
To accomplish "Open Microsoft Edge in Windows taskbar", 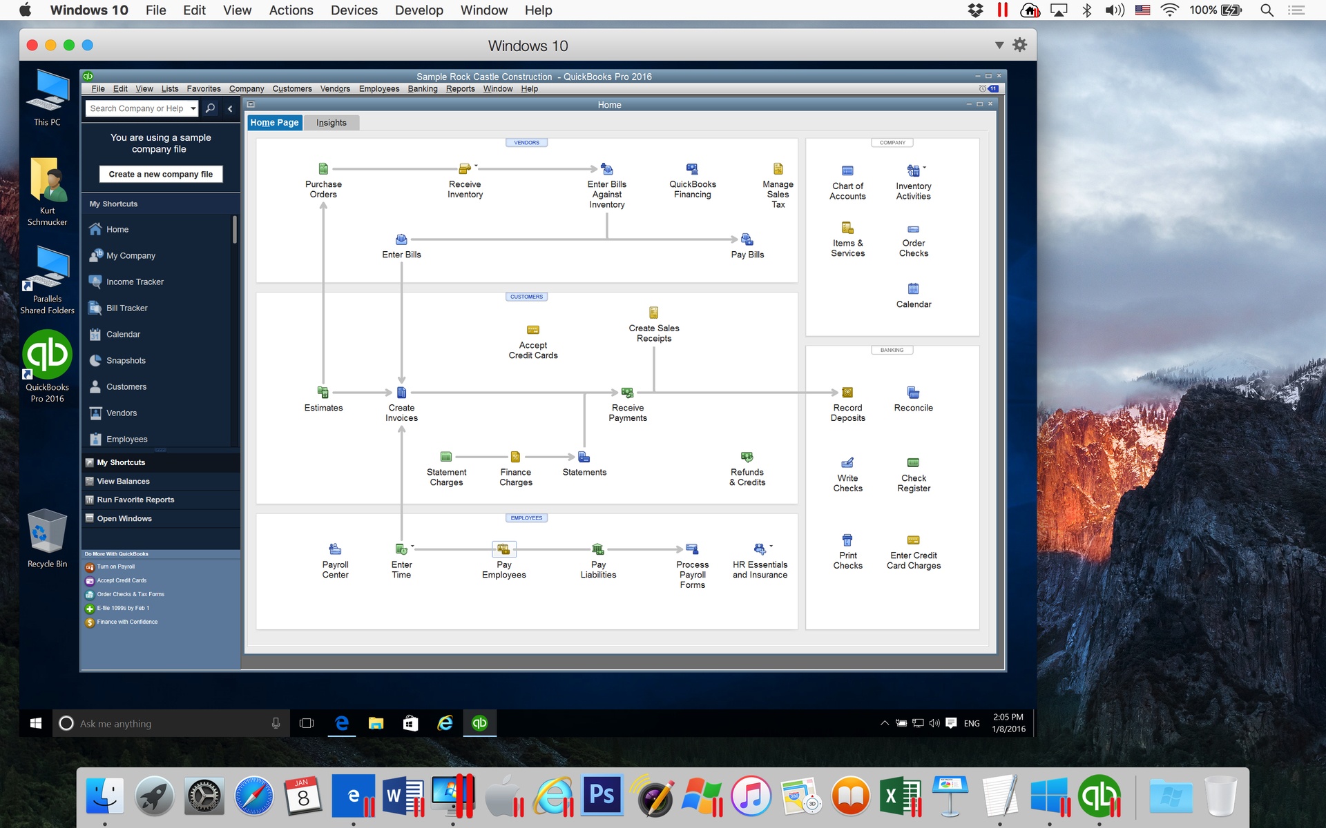I will pos(341,723).
